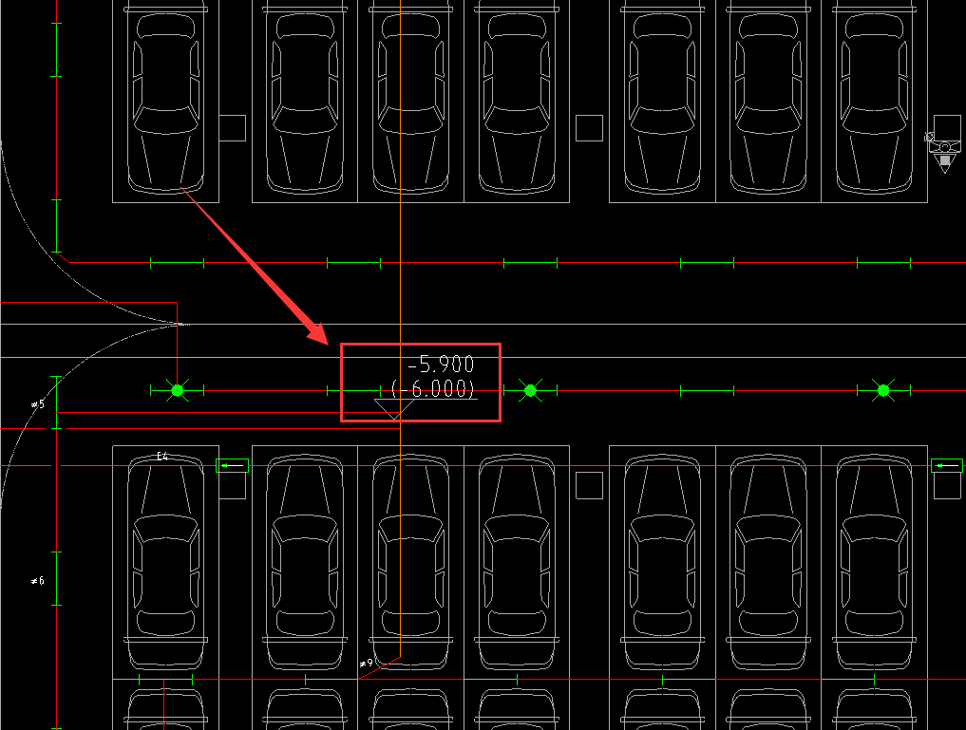966x730 pixels.
Task: Select the green vertical fixture beside the ≠6 label
Action: [x=57, y=578]
